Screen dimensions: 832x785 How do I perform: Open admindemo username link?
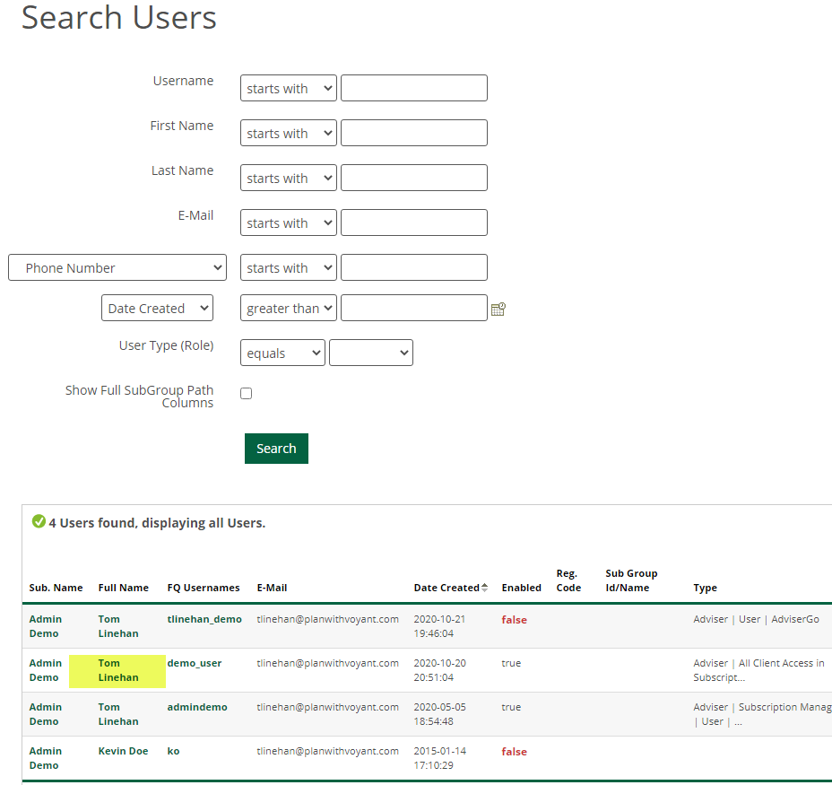(x=197, y=708)
